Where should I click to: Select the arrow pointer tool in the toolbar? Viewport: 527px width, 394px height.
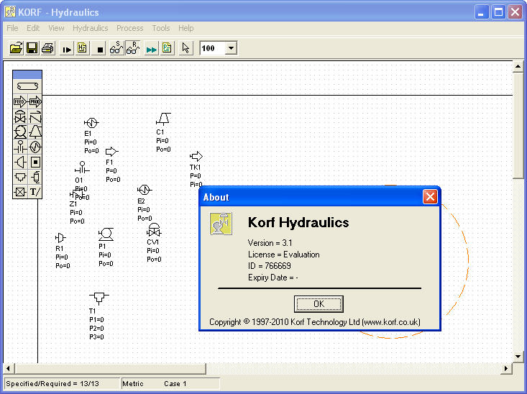[x=185, y=48]
